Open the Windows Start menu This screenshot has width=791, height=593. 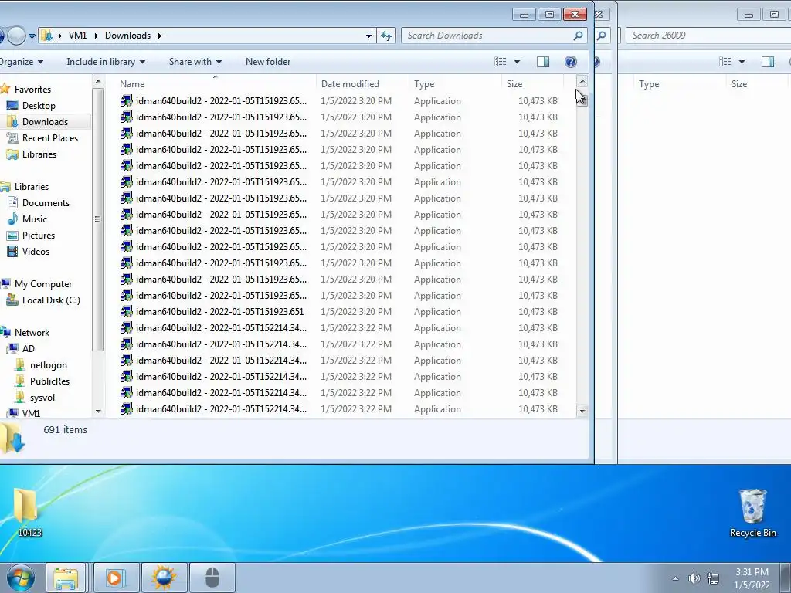coord(21,578)
